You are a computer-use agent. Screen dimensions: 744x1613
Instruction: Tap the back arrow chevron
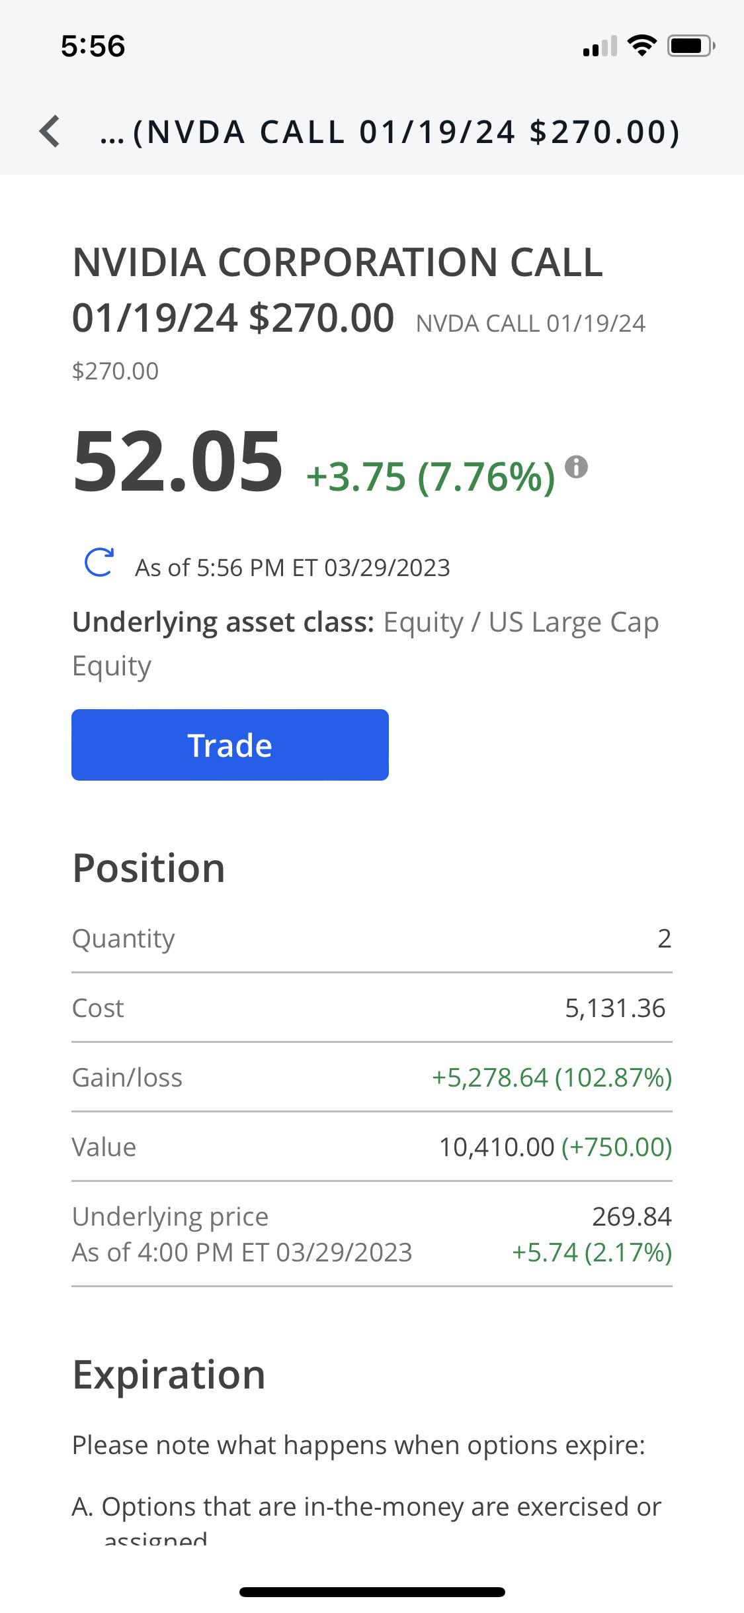pyautogui.click(x=50, y=130)
